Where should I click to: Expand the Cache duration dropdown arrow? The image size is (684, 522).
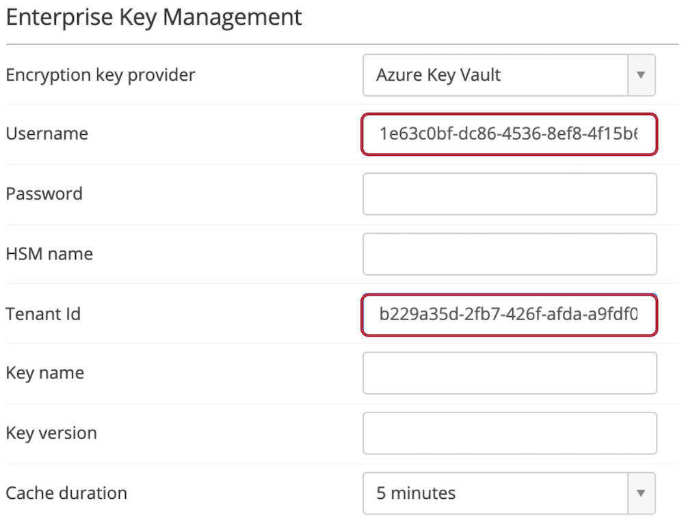pyautogui.click(x=642, y=493)
